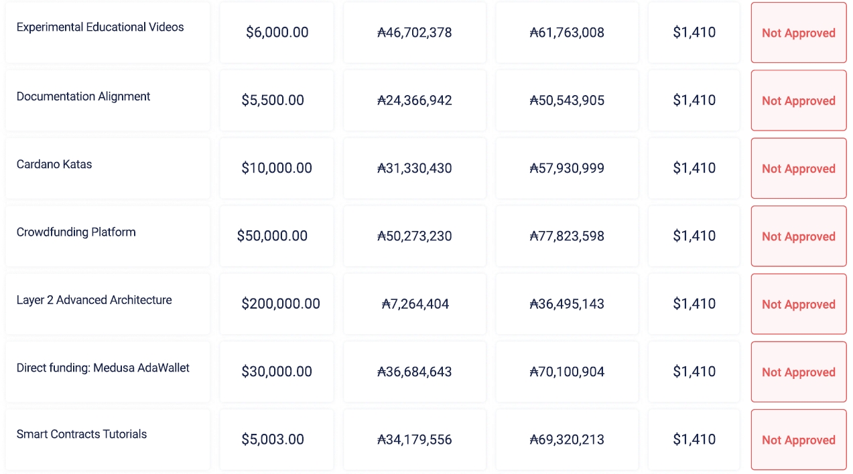This screenshot has width=853, height=474.
Task: Open the Crowdfunding Platform proposal
Action: pos(76,232)
